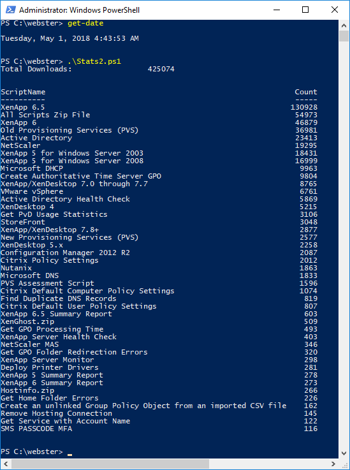Viewport: 350px width, 470px height.
Task: Click XenApp/XenDesktop 7.8+ row
Action: coord(159,230)
